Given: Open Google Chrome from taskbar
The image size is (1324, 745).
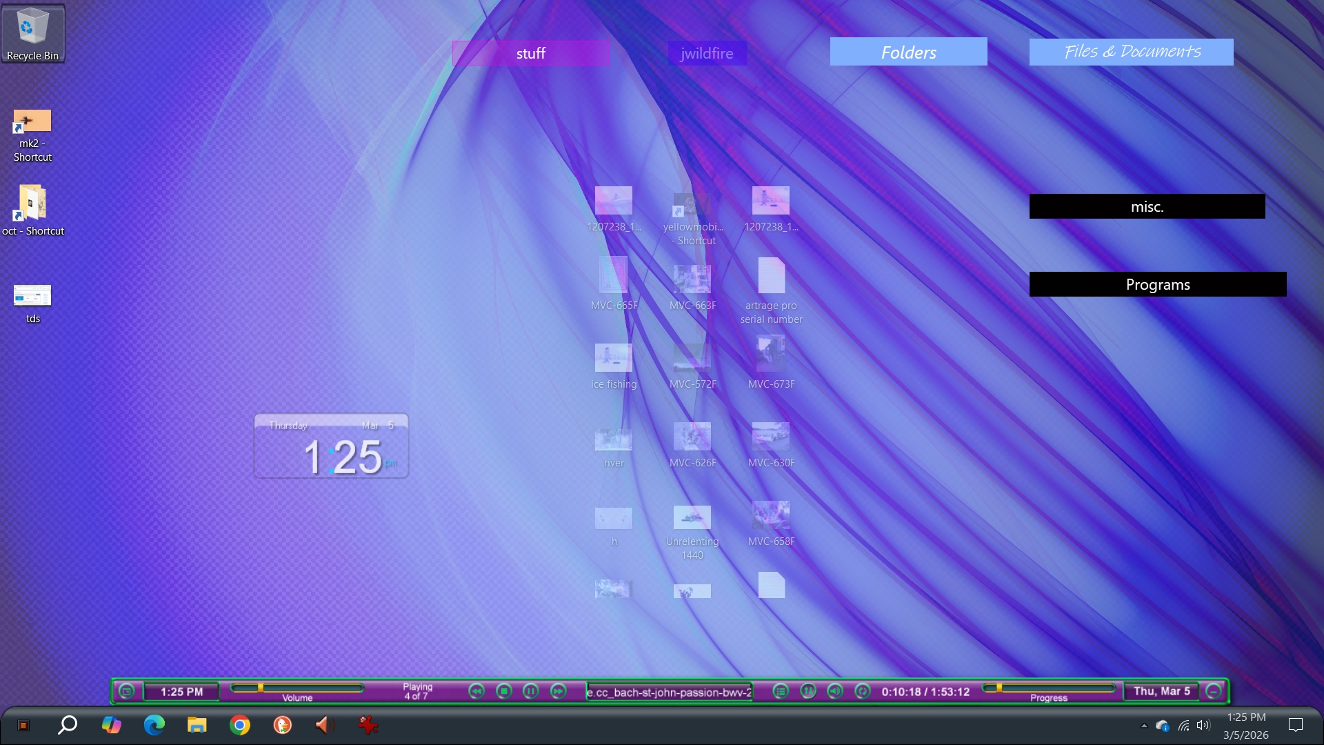Looking at the screenshot, I should [x=240, y=725].
